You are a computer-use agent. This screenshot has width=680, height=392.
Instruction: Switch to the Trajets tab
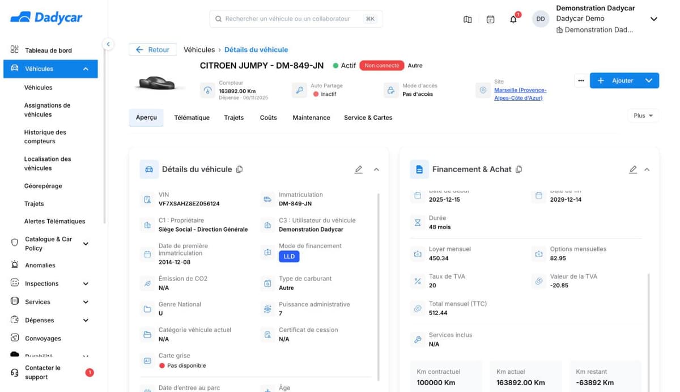tap(233, 118)
